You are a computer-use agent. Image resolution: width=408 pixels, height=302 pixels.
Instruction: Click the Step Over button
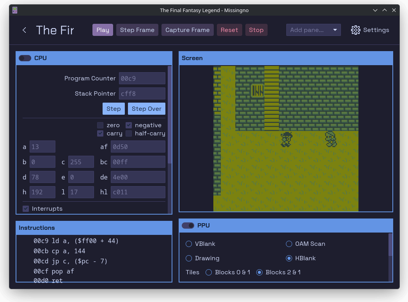(x=146, y=109)
